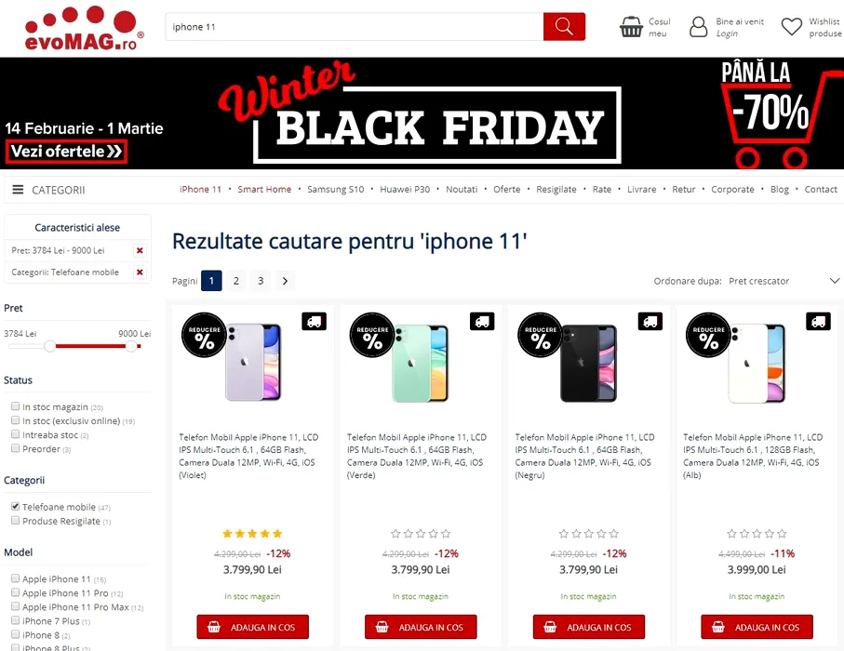Remove the Pret filter with red X
Image resolution: width=844 pixels, height=651 pixels.
140,251
